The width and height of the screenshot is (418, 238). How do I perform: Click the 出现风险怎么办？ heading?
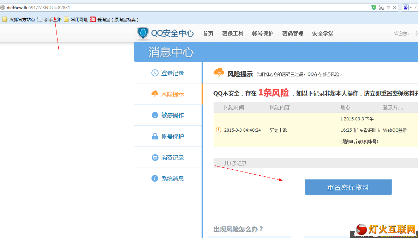pyautogui.click(x=238, y=229)
